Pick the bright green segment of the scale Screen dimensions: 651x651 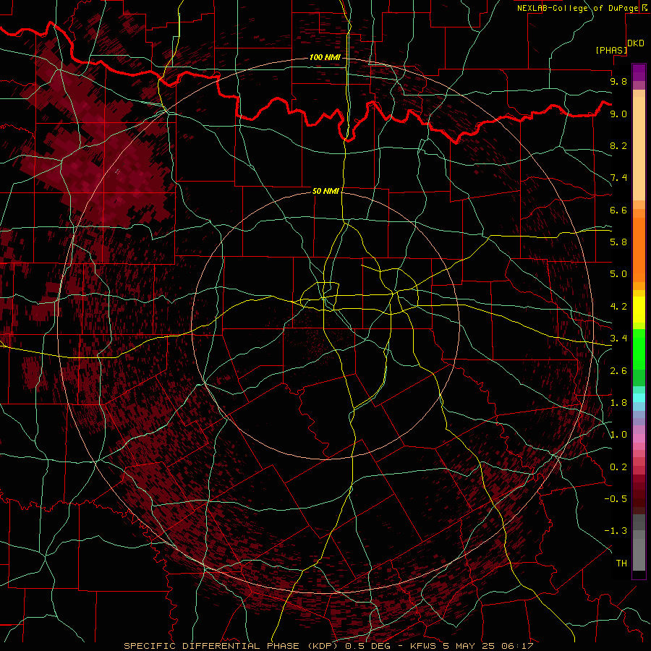(639, 349)
